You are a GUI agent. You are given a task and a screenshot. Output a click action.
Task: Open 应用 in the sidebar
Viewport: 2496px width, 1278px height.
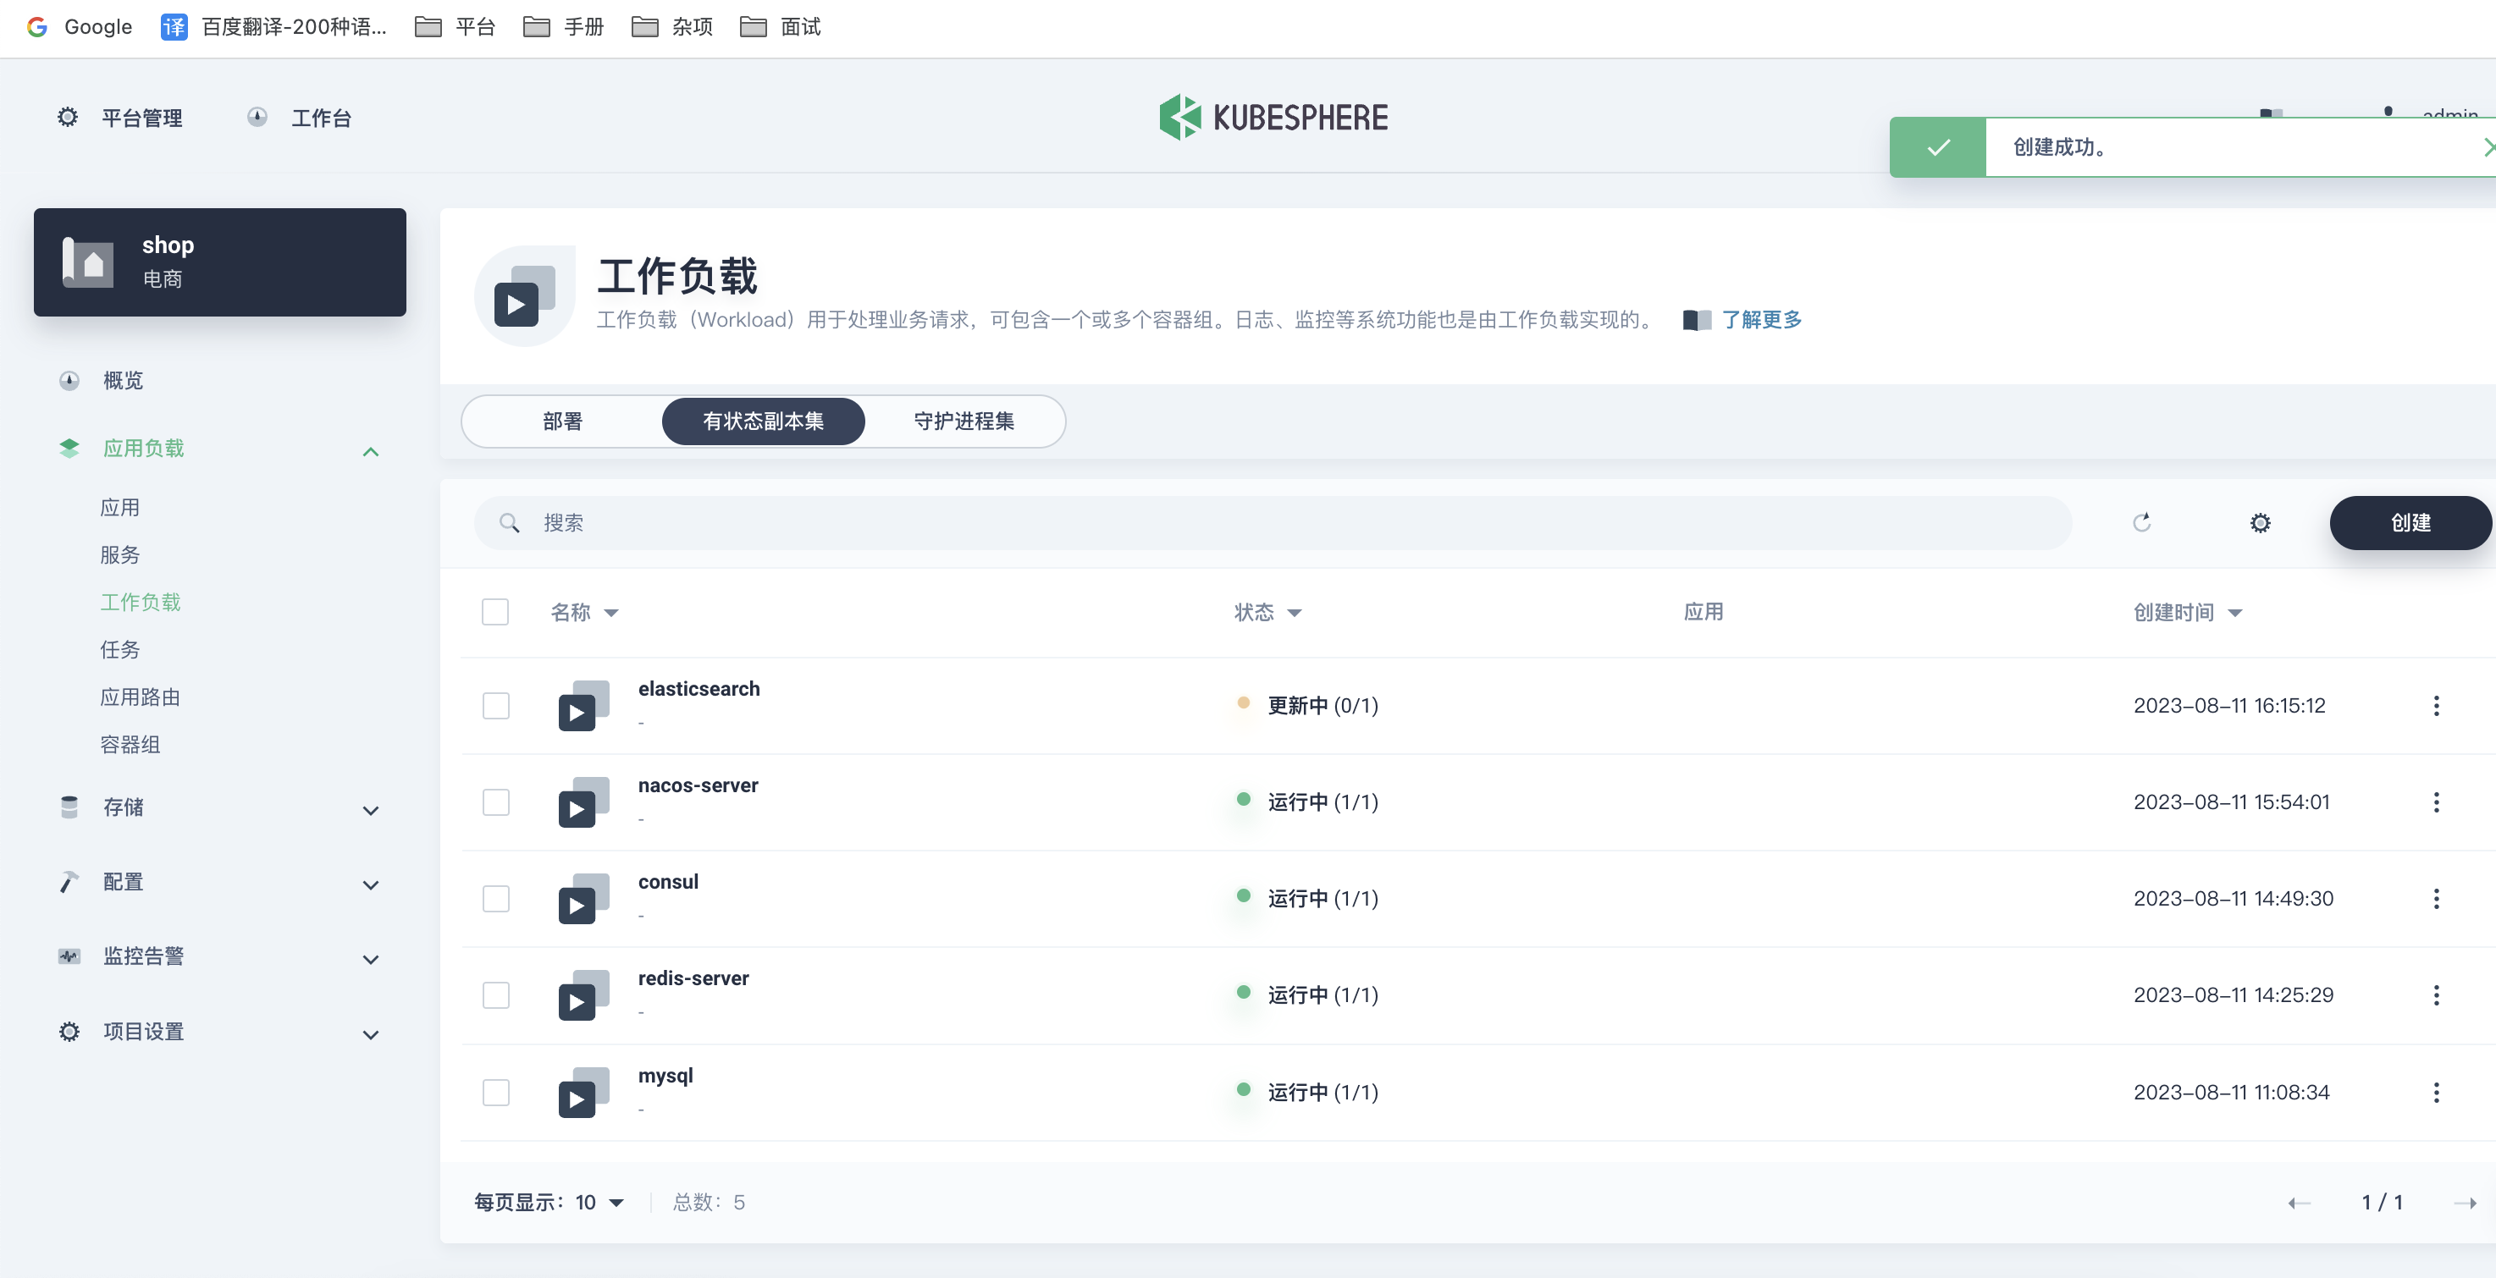(120, 508)
